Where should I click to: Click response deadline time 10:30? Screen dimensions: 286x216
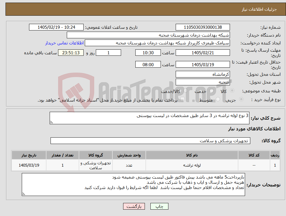click(x=148, y=53)
